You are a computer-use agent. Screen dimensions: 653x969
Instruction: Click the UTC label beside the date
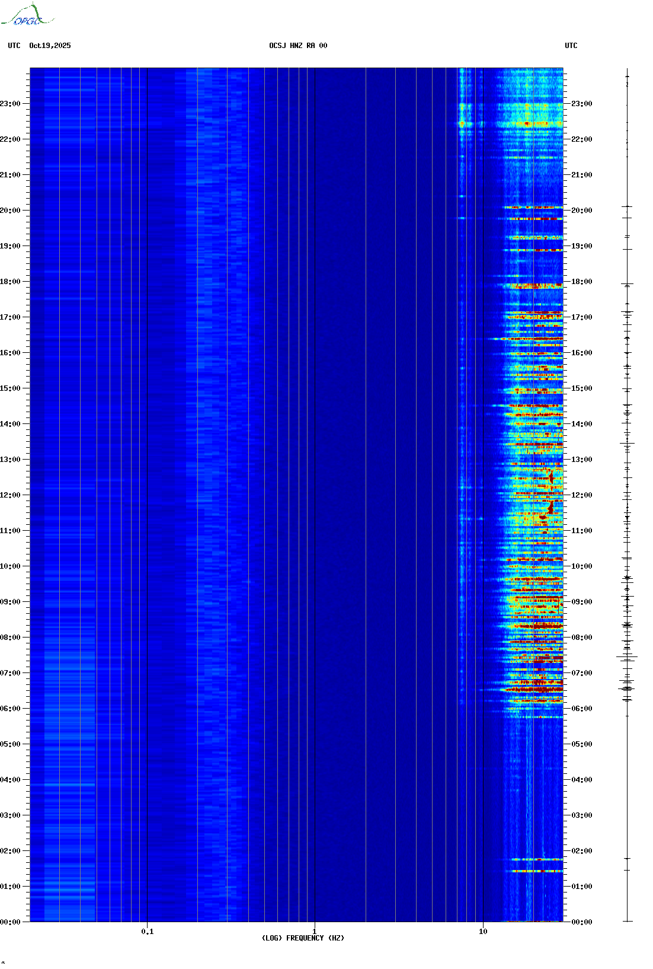pos(14,46)
